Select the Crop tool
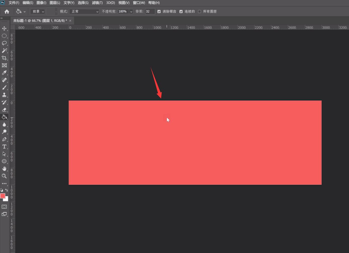The width and height of the screenshot is (349, 253). [4, 58]
